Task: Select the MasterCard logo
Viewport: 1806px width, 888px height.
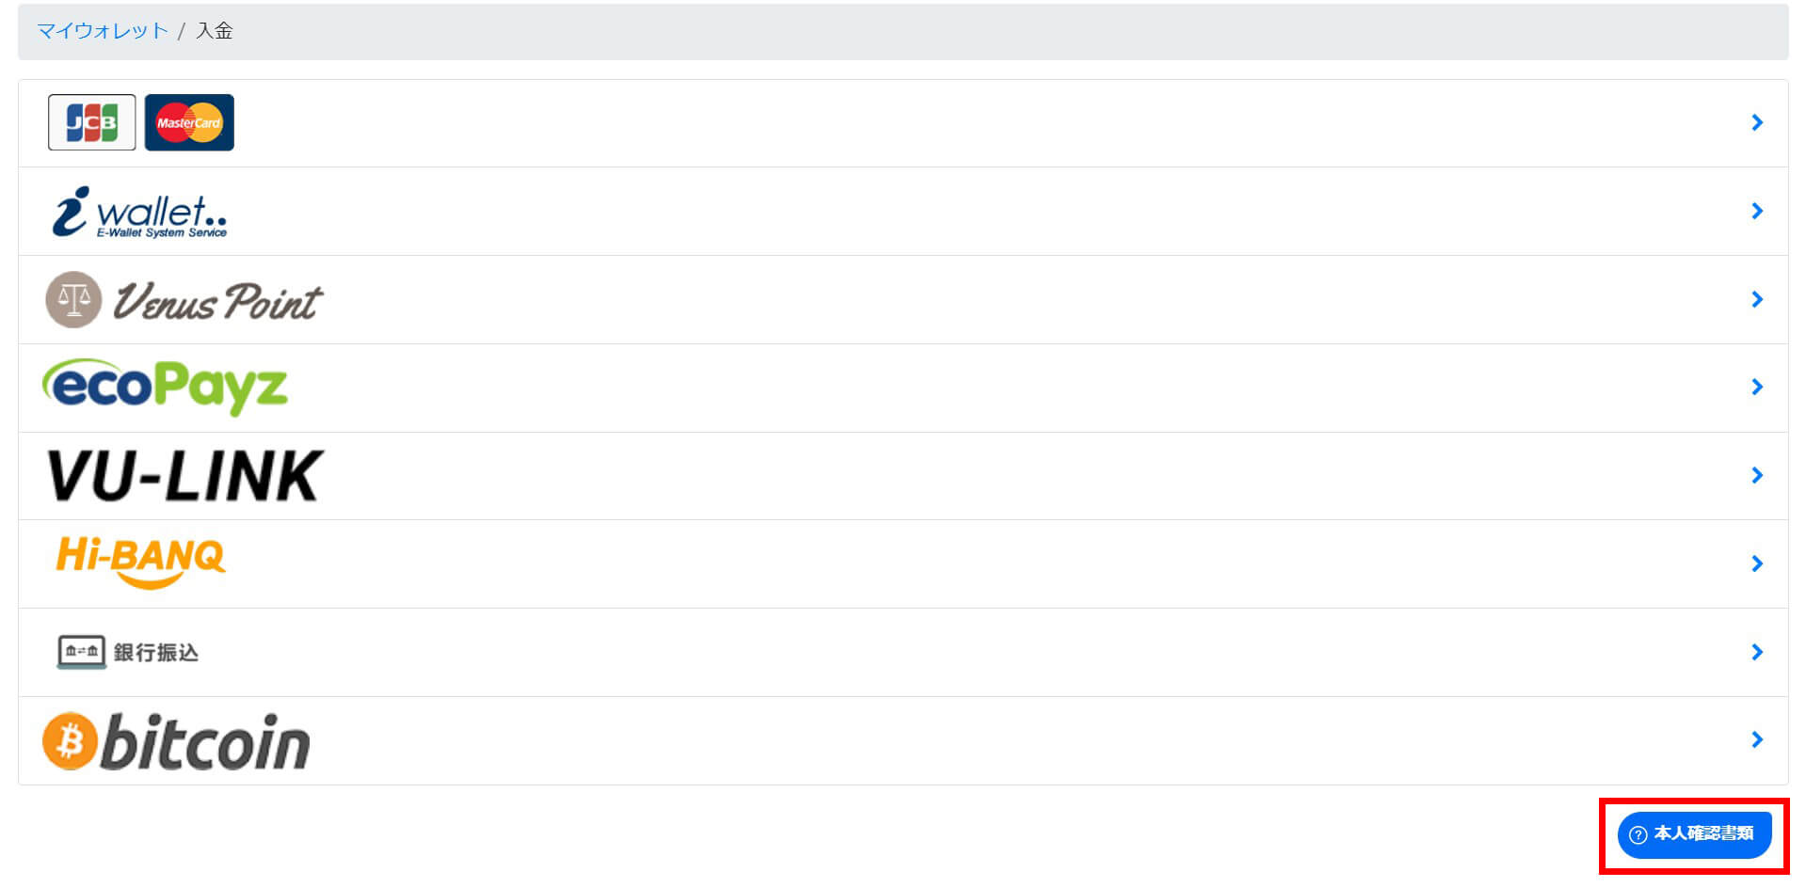Action: [x=189, y=122]
